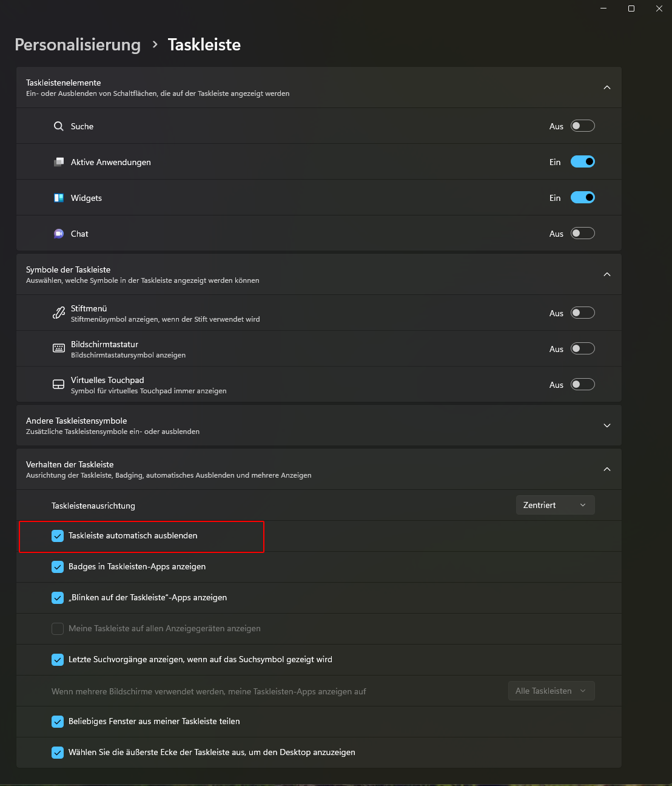The width and height of the screenshot is (672, 786).
Task: Click the Suche magnifier icon
Action: point(59,126)
